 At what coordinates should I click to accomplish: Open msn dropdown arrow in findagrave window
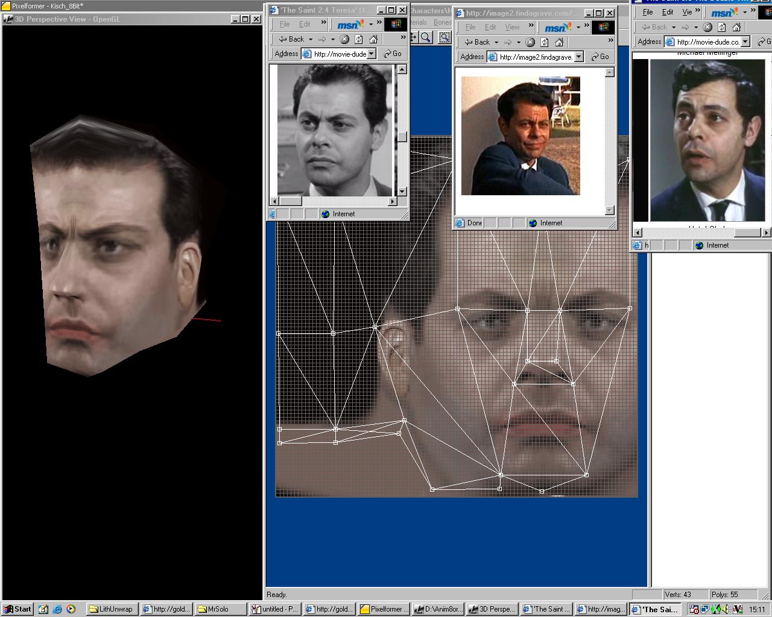coord(578,27)
